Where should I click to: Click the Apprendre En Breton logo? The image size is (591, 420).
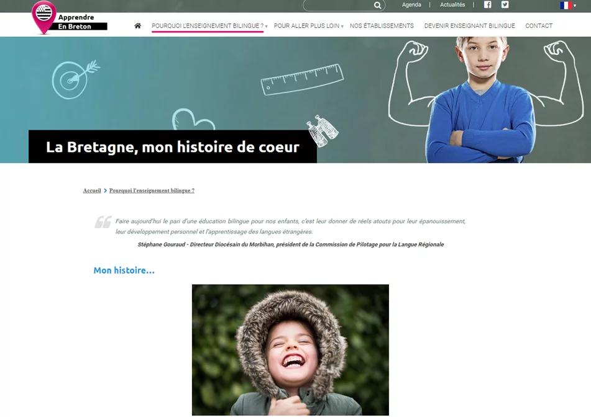[69, 19]
